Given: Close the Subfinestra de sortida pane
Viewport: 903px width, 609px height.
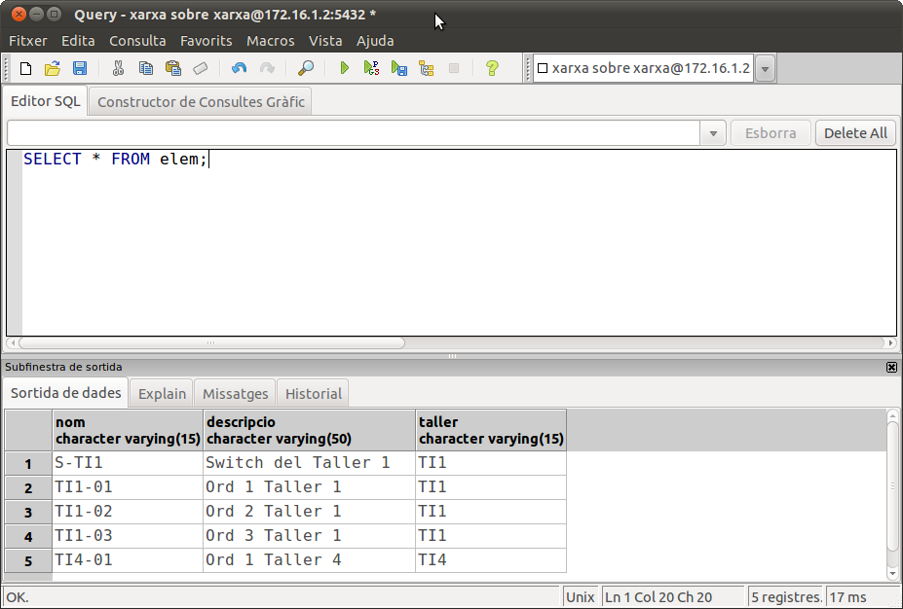Looking at the screenshot, I should (891, 367).
